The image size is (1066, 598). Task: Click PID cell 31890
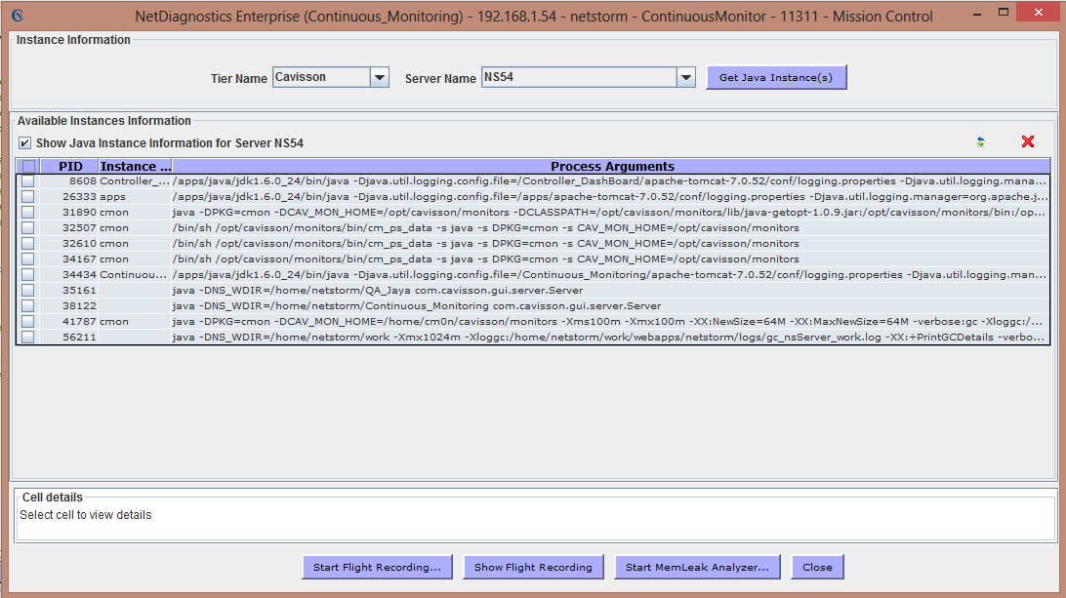pyautogui.click(x=69, y=213)
